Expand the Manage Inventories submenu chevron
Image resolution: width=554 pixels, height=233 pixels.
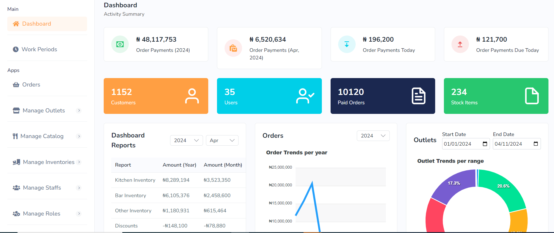point(79,162)
